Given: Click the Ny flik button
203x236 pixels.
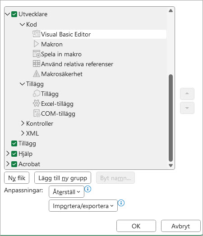Looking at the screenshot, I should pyautogui.click(x=17, y=178).
